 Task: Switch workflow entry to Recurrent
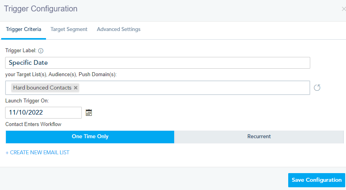pyautogui.click(x=259, y=137)
